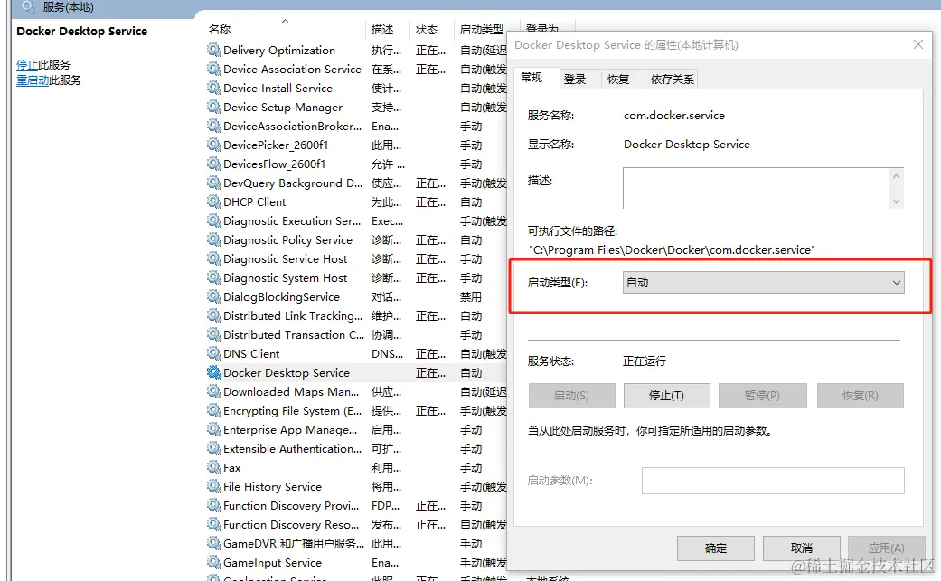The height and width of the screenshot is (581, 941).
Task: Click the DevicesFlow_2600f1 gear icon
Action: point(213,164)
